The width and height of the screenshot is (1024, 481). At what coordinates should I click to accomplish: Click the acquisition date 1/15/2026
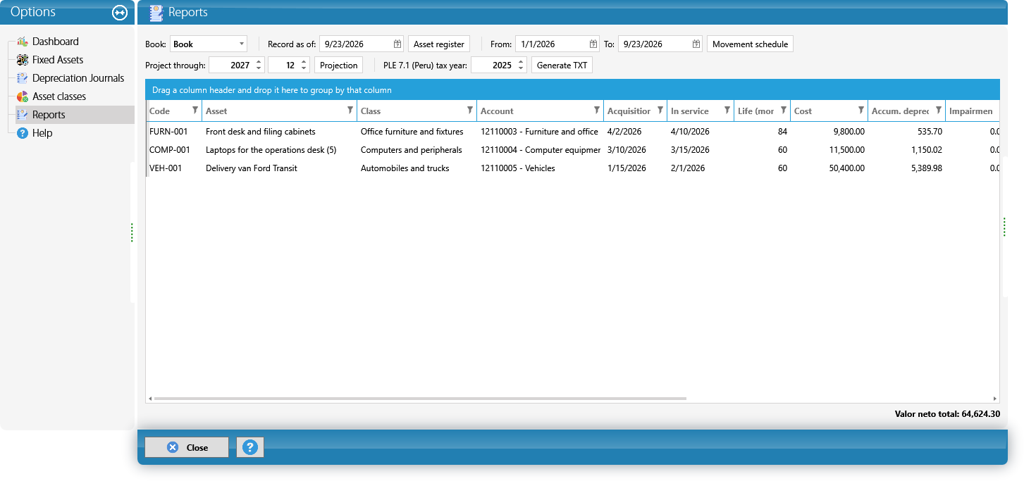627,168
